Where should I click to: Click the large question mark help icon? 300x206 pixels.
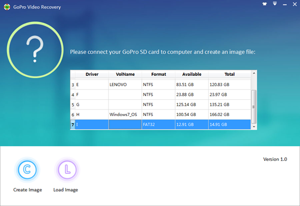pyautogui.click(x=35, y=50)
